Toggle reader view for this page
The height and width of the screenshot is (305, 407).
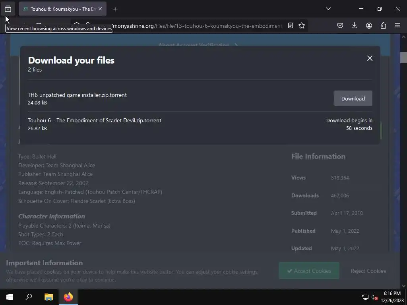[x=291, y=25]
